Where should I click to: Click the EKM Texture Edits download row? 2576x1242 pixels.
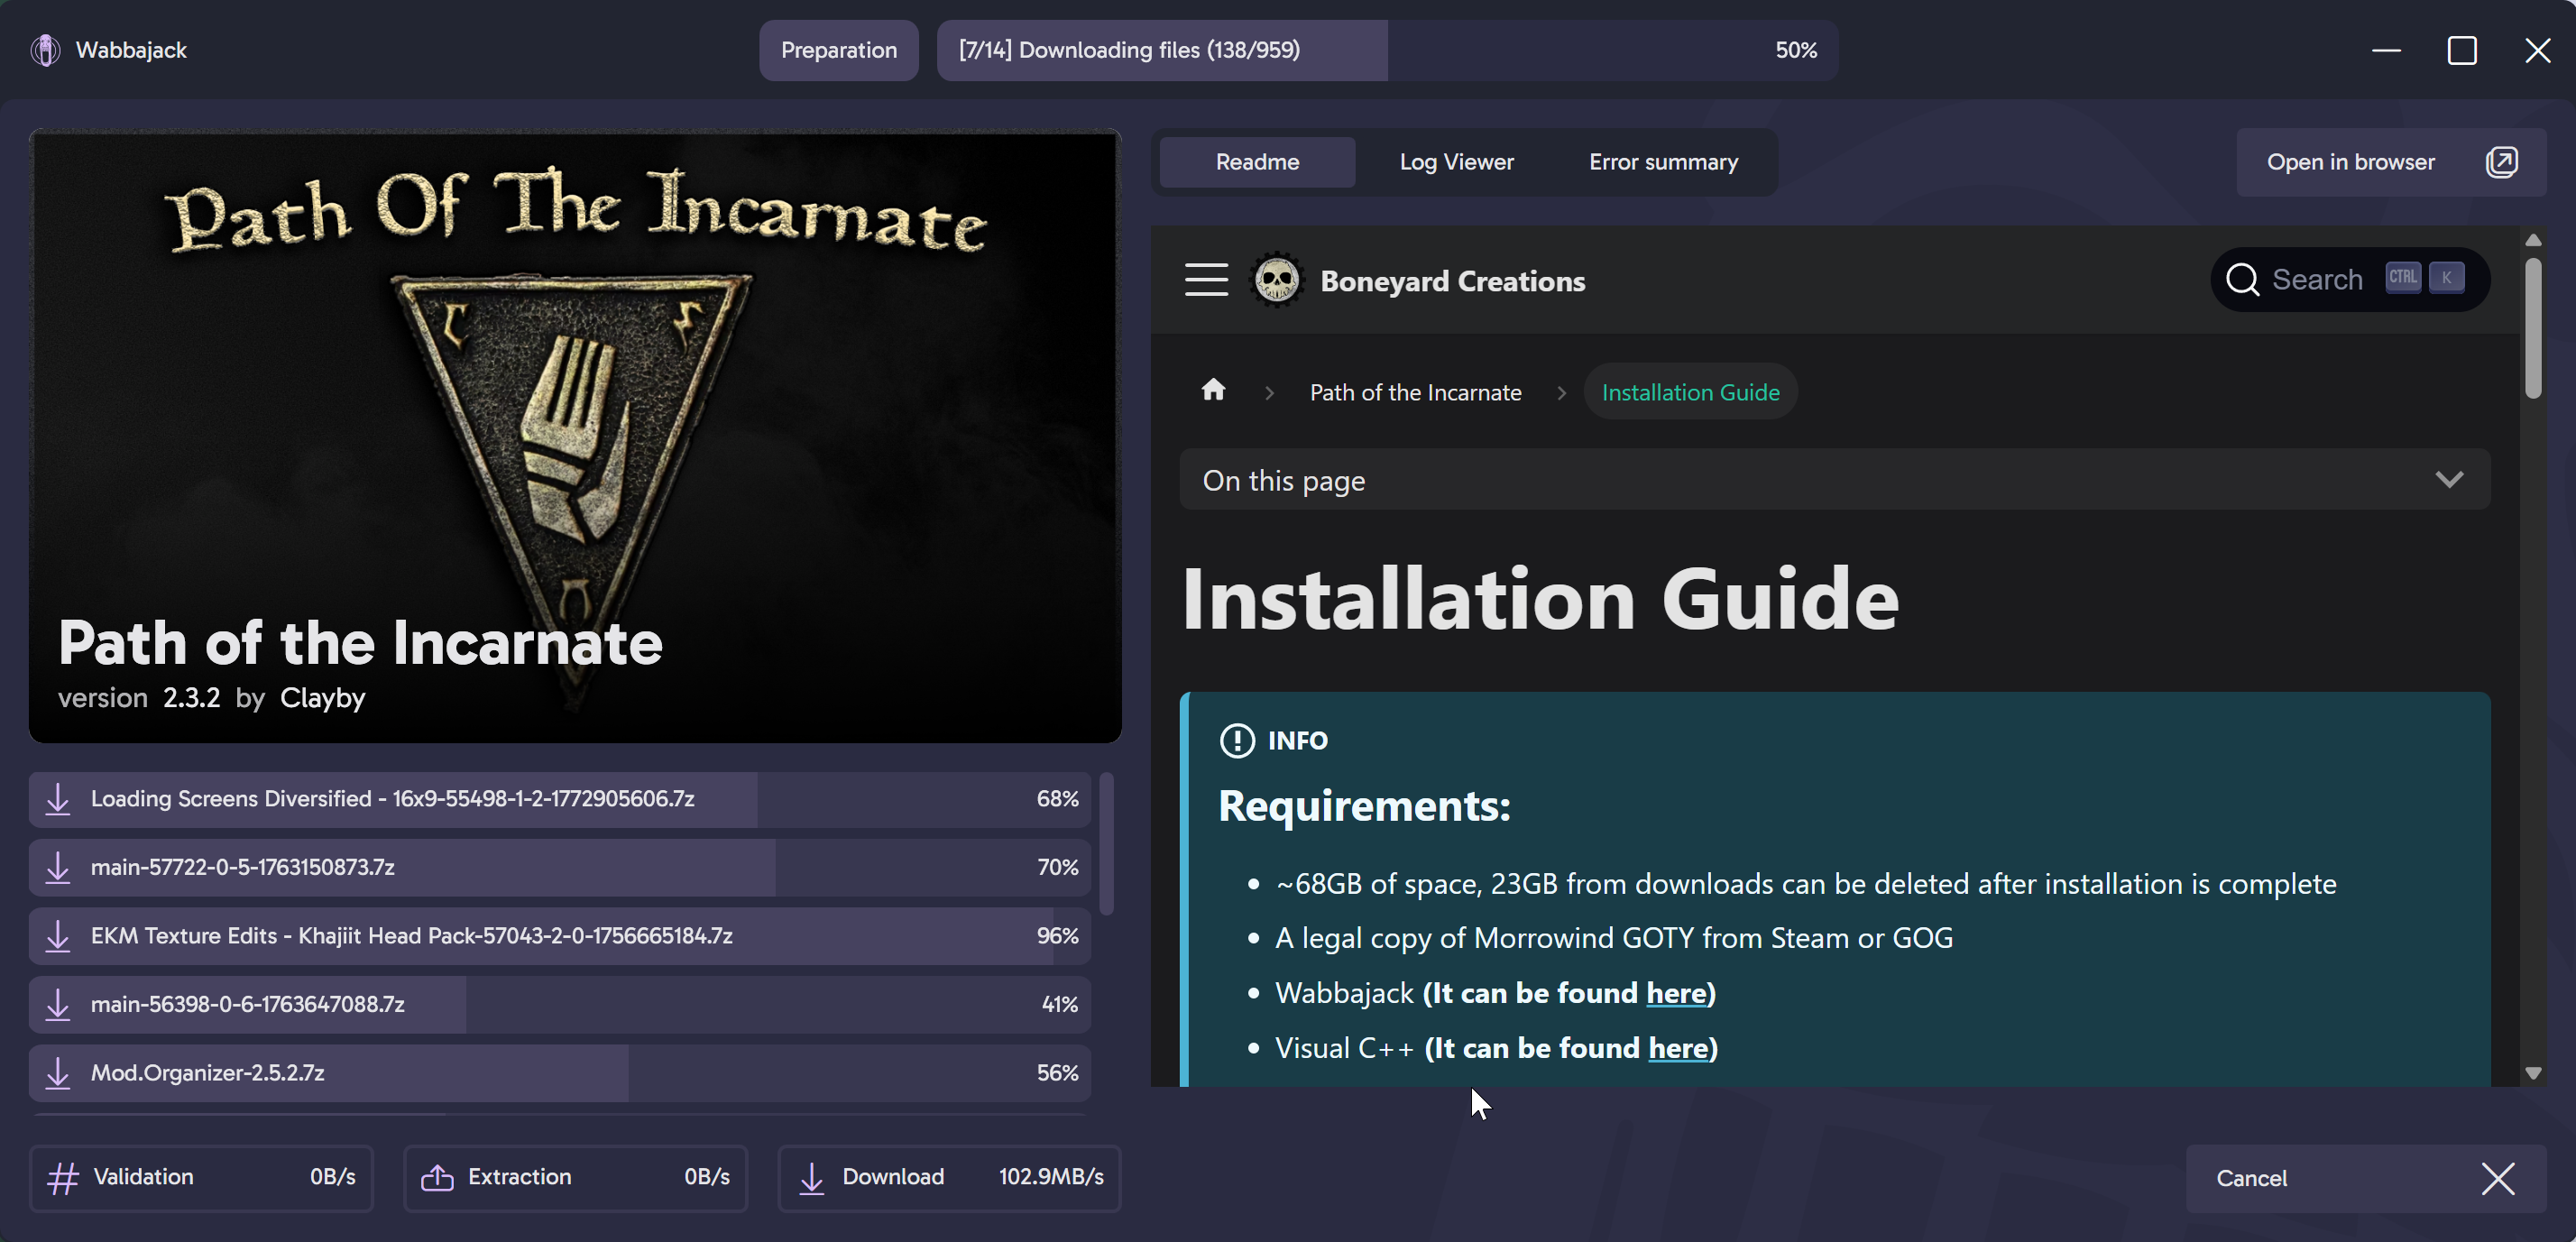[559, 936]
